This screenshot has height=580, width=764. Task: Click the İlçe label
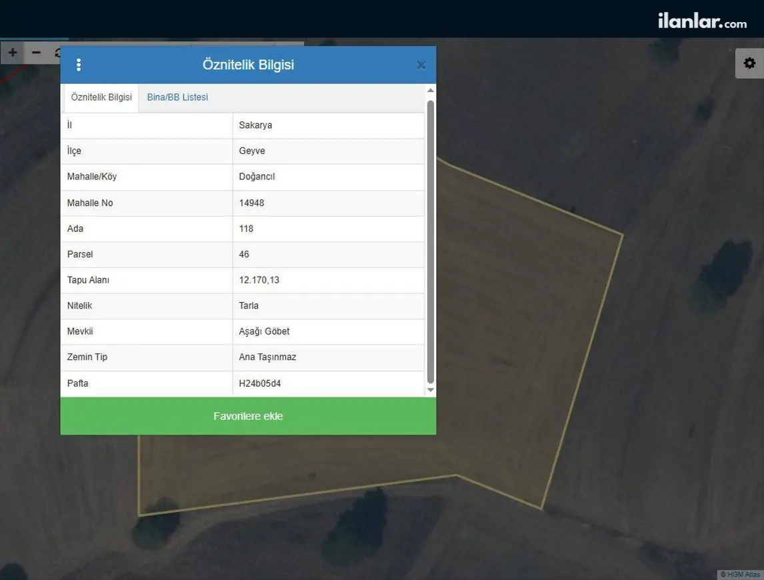click(x=74, y=151)
